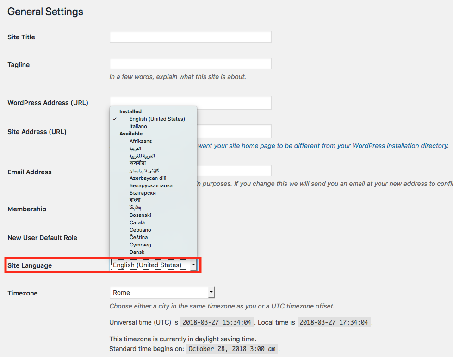Click UTC time value 2018-03-27 15:34:04
This screenshot has height=357, width=453.
[x=217, y=322]
